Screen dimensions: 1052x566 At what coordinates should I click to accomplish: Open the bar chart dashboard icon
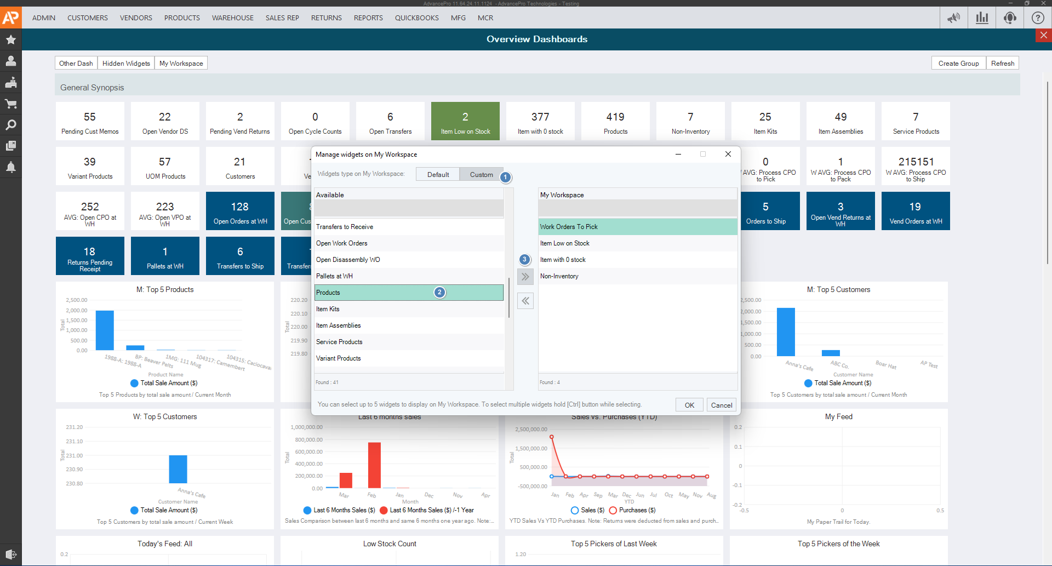pos(982,18)
